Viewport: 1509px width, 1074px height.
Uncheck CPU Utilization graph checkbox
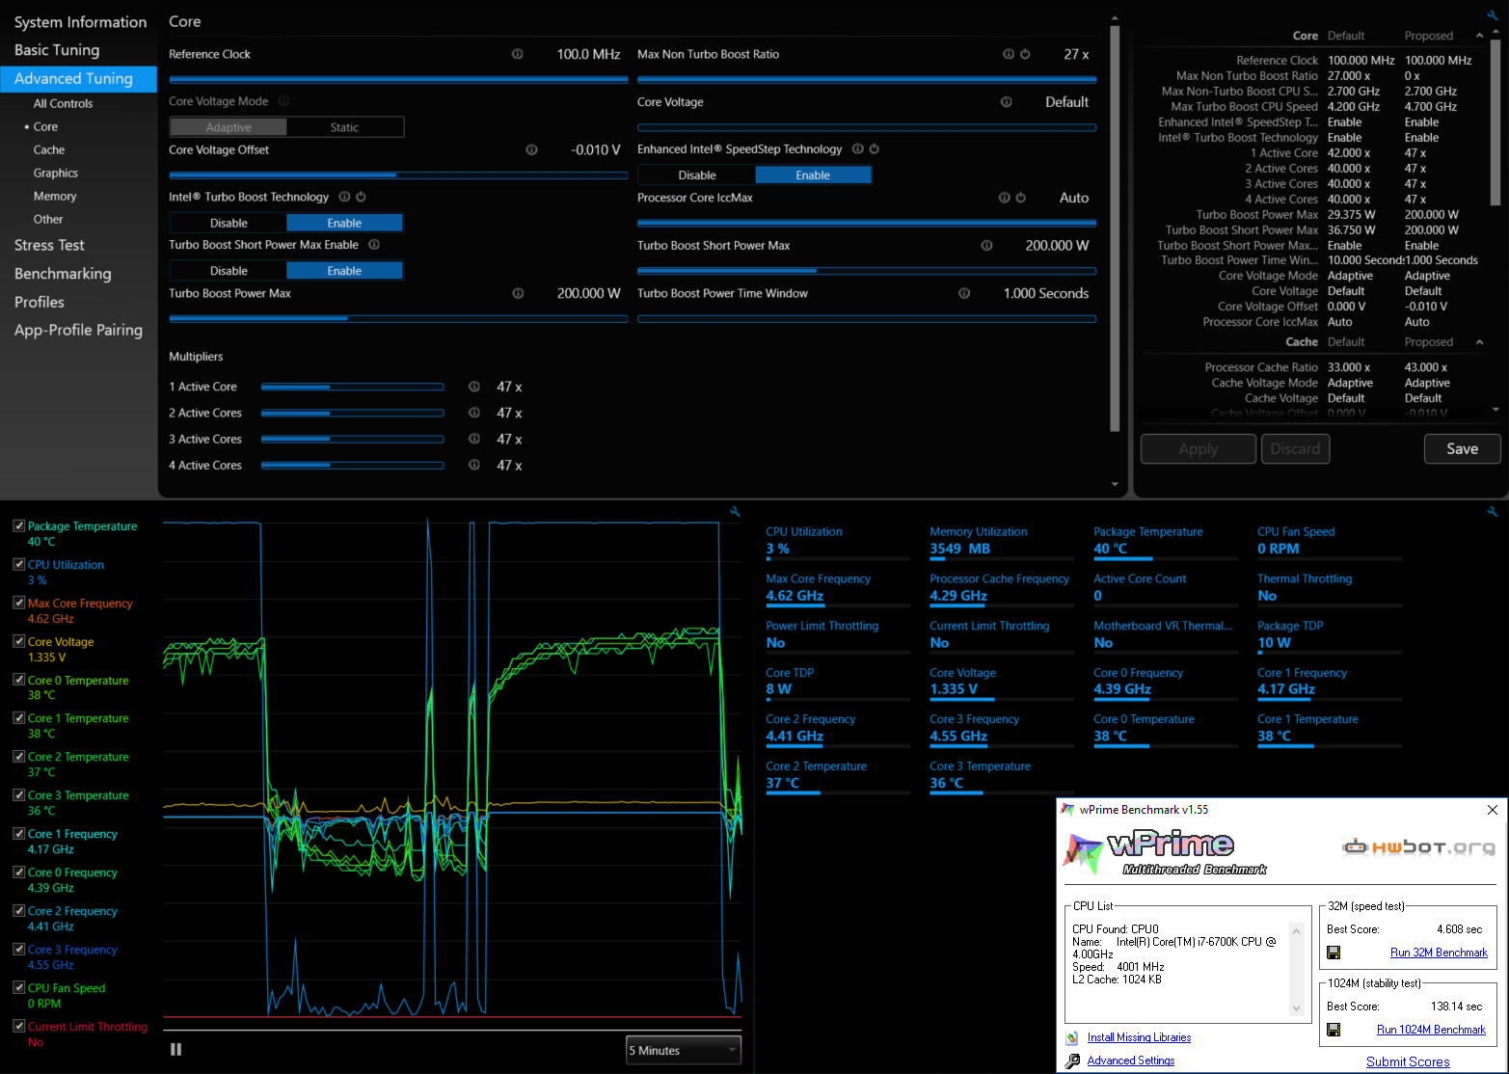(x=18, y=564)
